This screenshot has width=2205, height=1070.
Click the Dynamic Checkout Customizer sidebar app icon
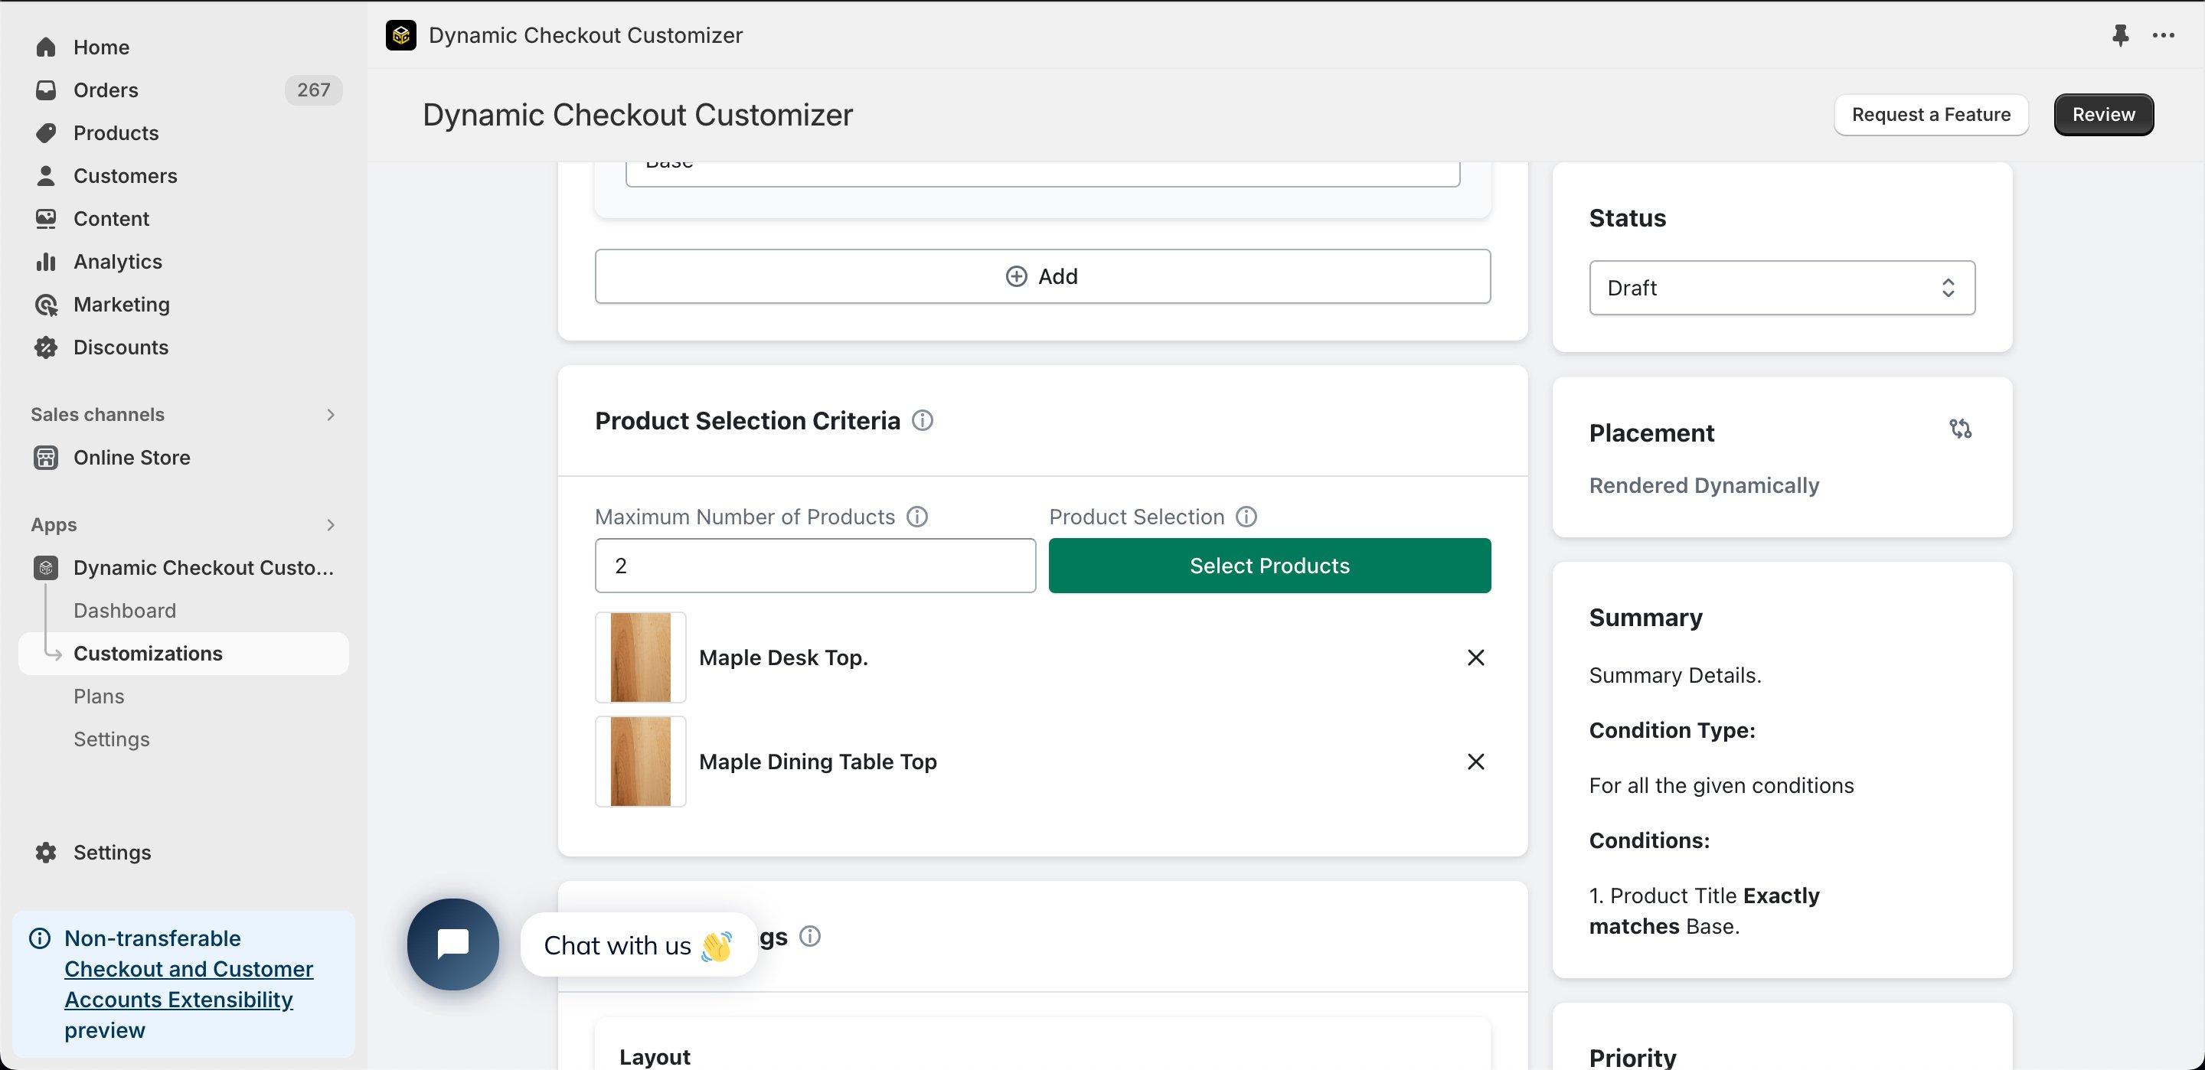coord(46,567)
